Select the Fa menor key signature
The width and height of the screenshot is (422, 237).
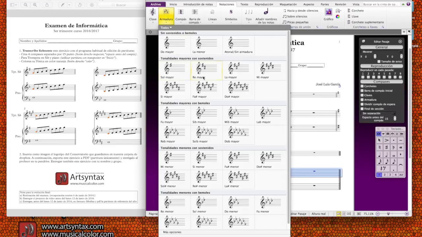click(x=270, y=205)
